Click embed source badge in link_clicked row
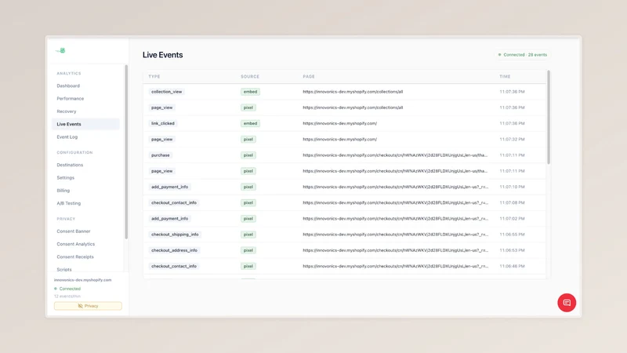This screenshot has height=353, width=627. (x=250, y=123)
